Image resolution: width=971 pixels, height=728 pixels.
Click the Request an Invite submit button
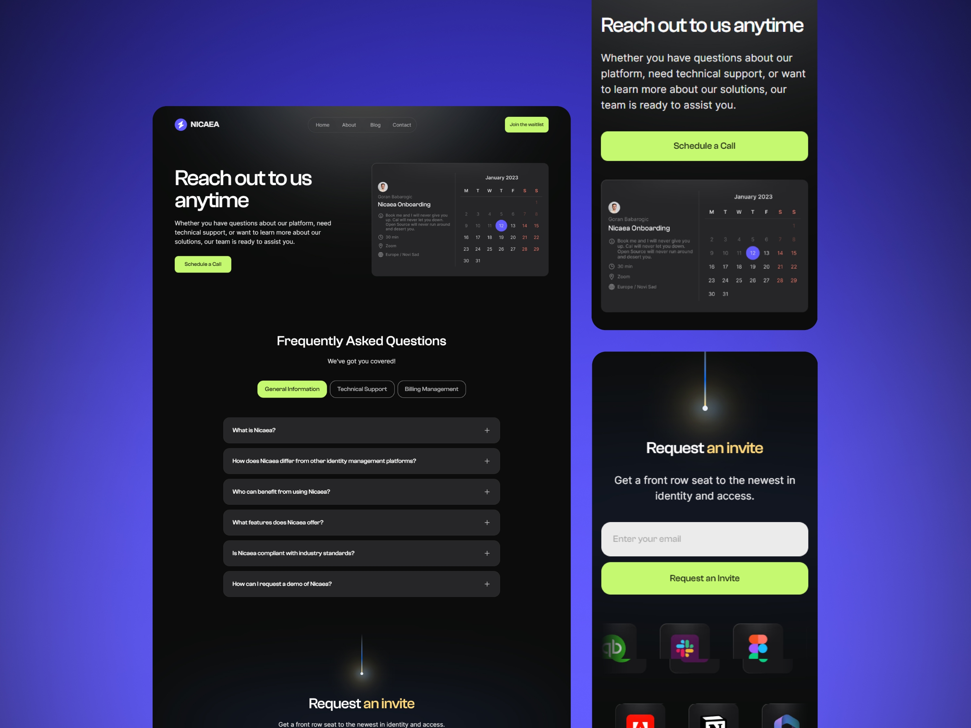click(x=704, y=577)
